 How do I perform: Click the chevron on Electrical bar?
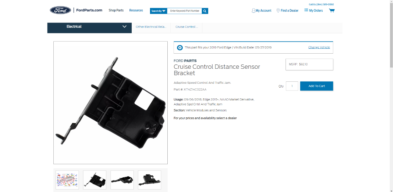click(124, 26)
